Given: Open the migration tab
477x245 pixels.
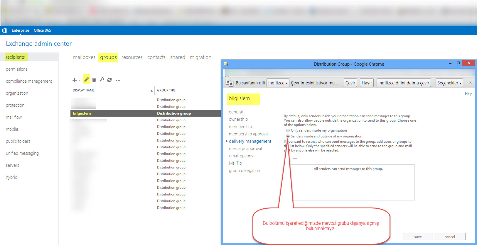Looking at the screenshot, I should (200, 57).
